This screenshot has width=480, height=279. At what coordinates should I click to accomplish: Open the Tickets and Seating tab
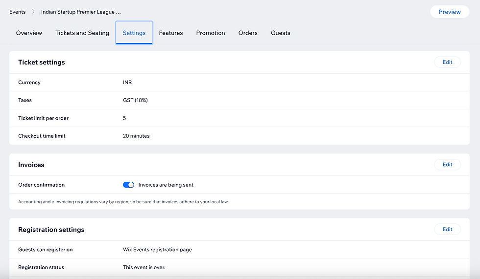pos(82,33)
